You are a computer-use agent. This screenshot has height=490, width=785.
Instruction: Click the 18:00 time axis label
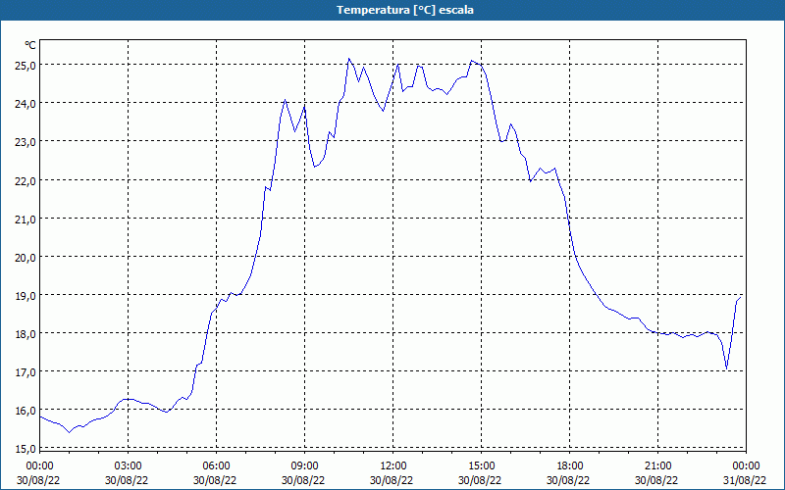point(570,466)
